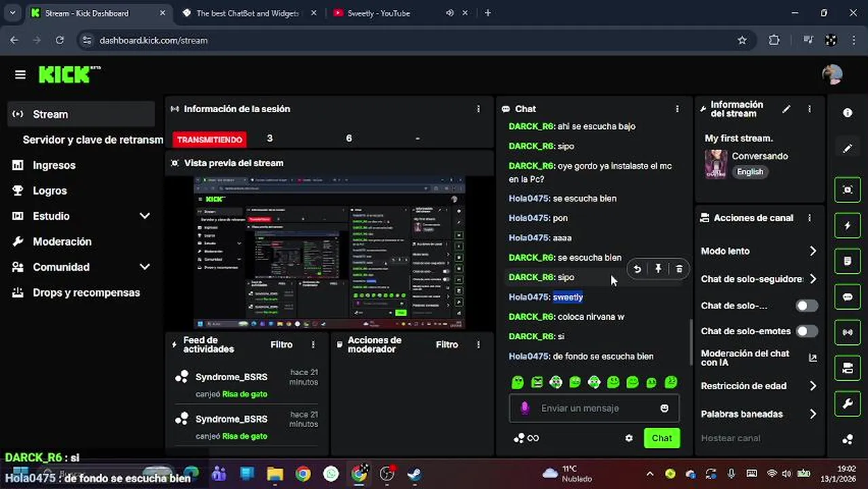Edit stream information with the pencil icon

[786, 109]
